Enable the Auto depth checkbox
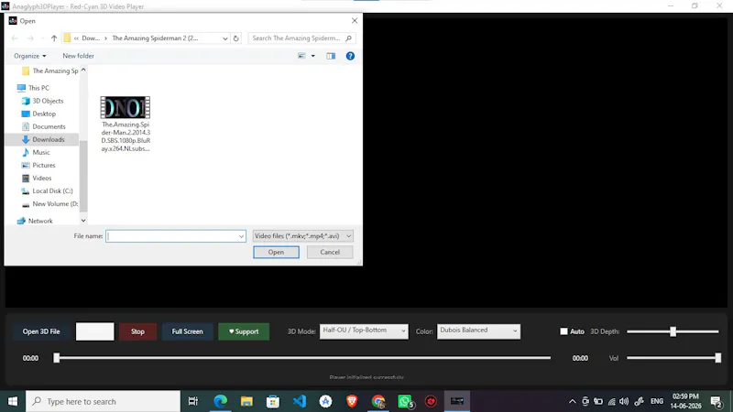 (563, 331)
